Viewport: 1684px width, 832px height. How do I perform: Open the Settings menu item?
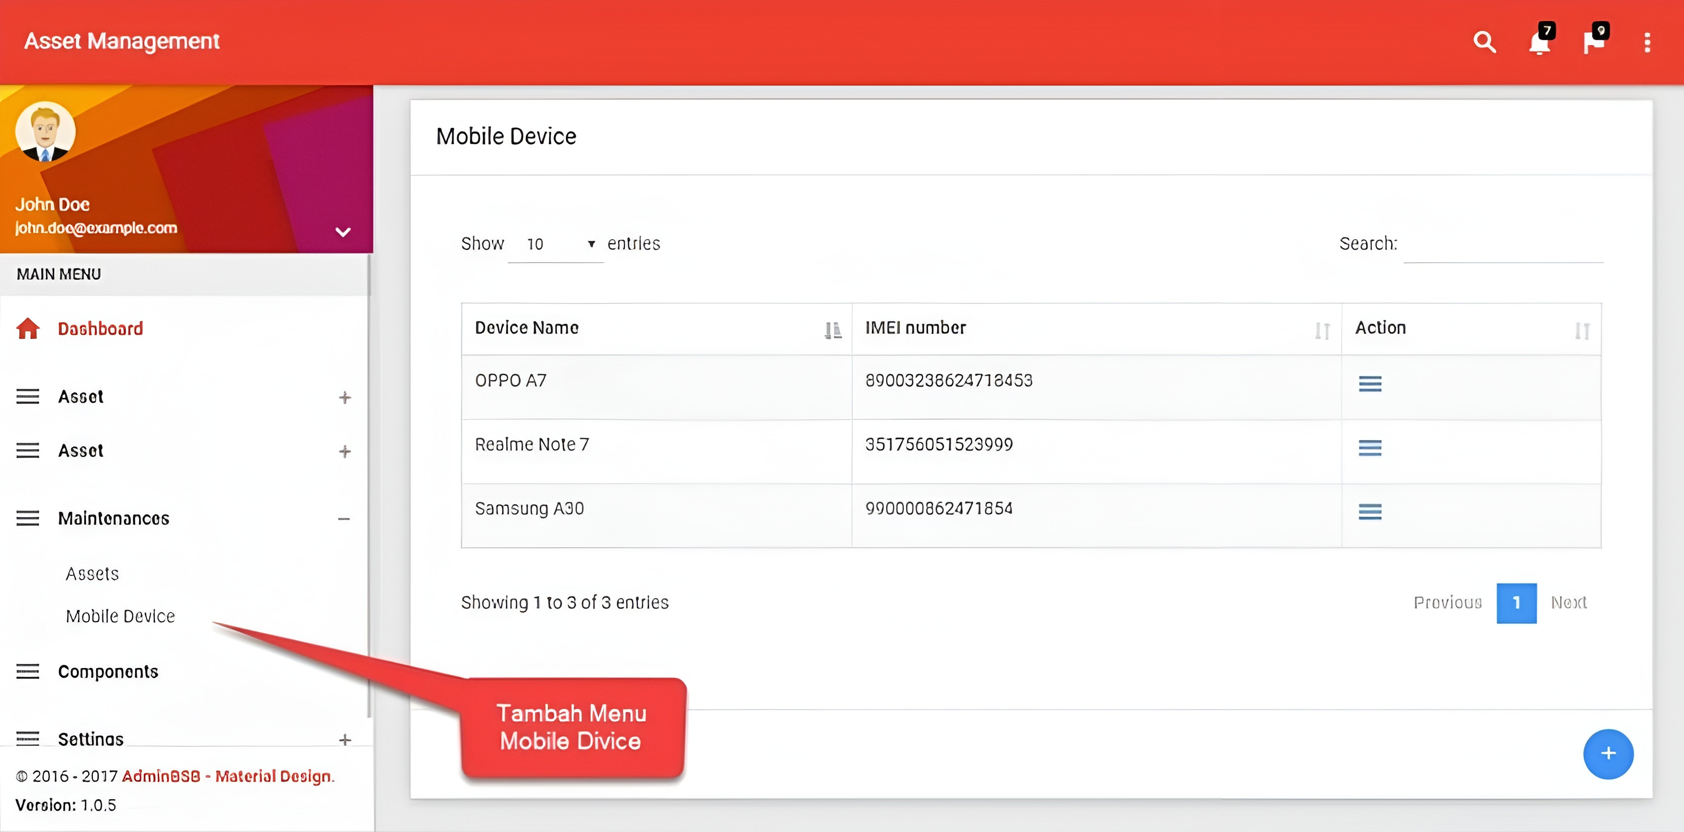(x=91, y=739)
